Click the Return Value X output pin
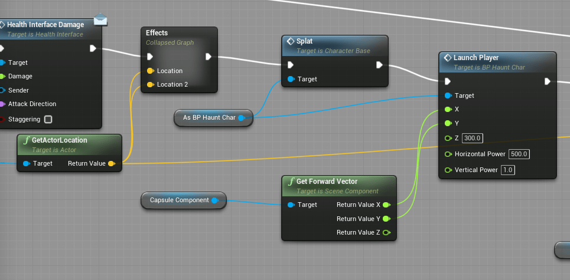The width and height of the screenshot is (570, 280). [386, 205]
